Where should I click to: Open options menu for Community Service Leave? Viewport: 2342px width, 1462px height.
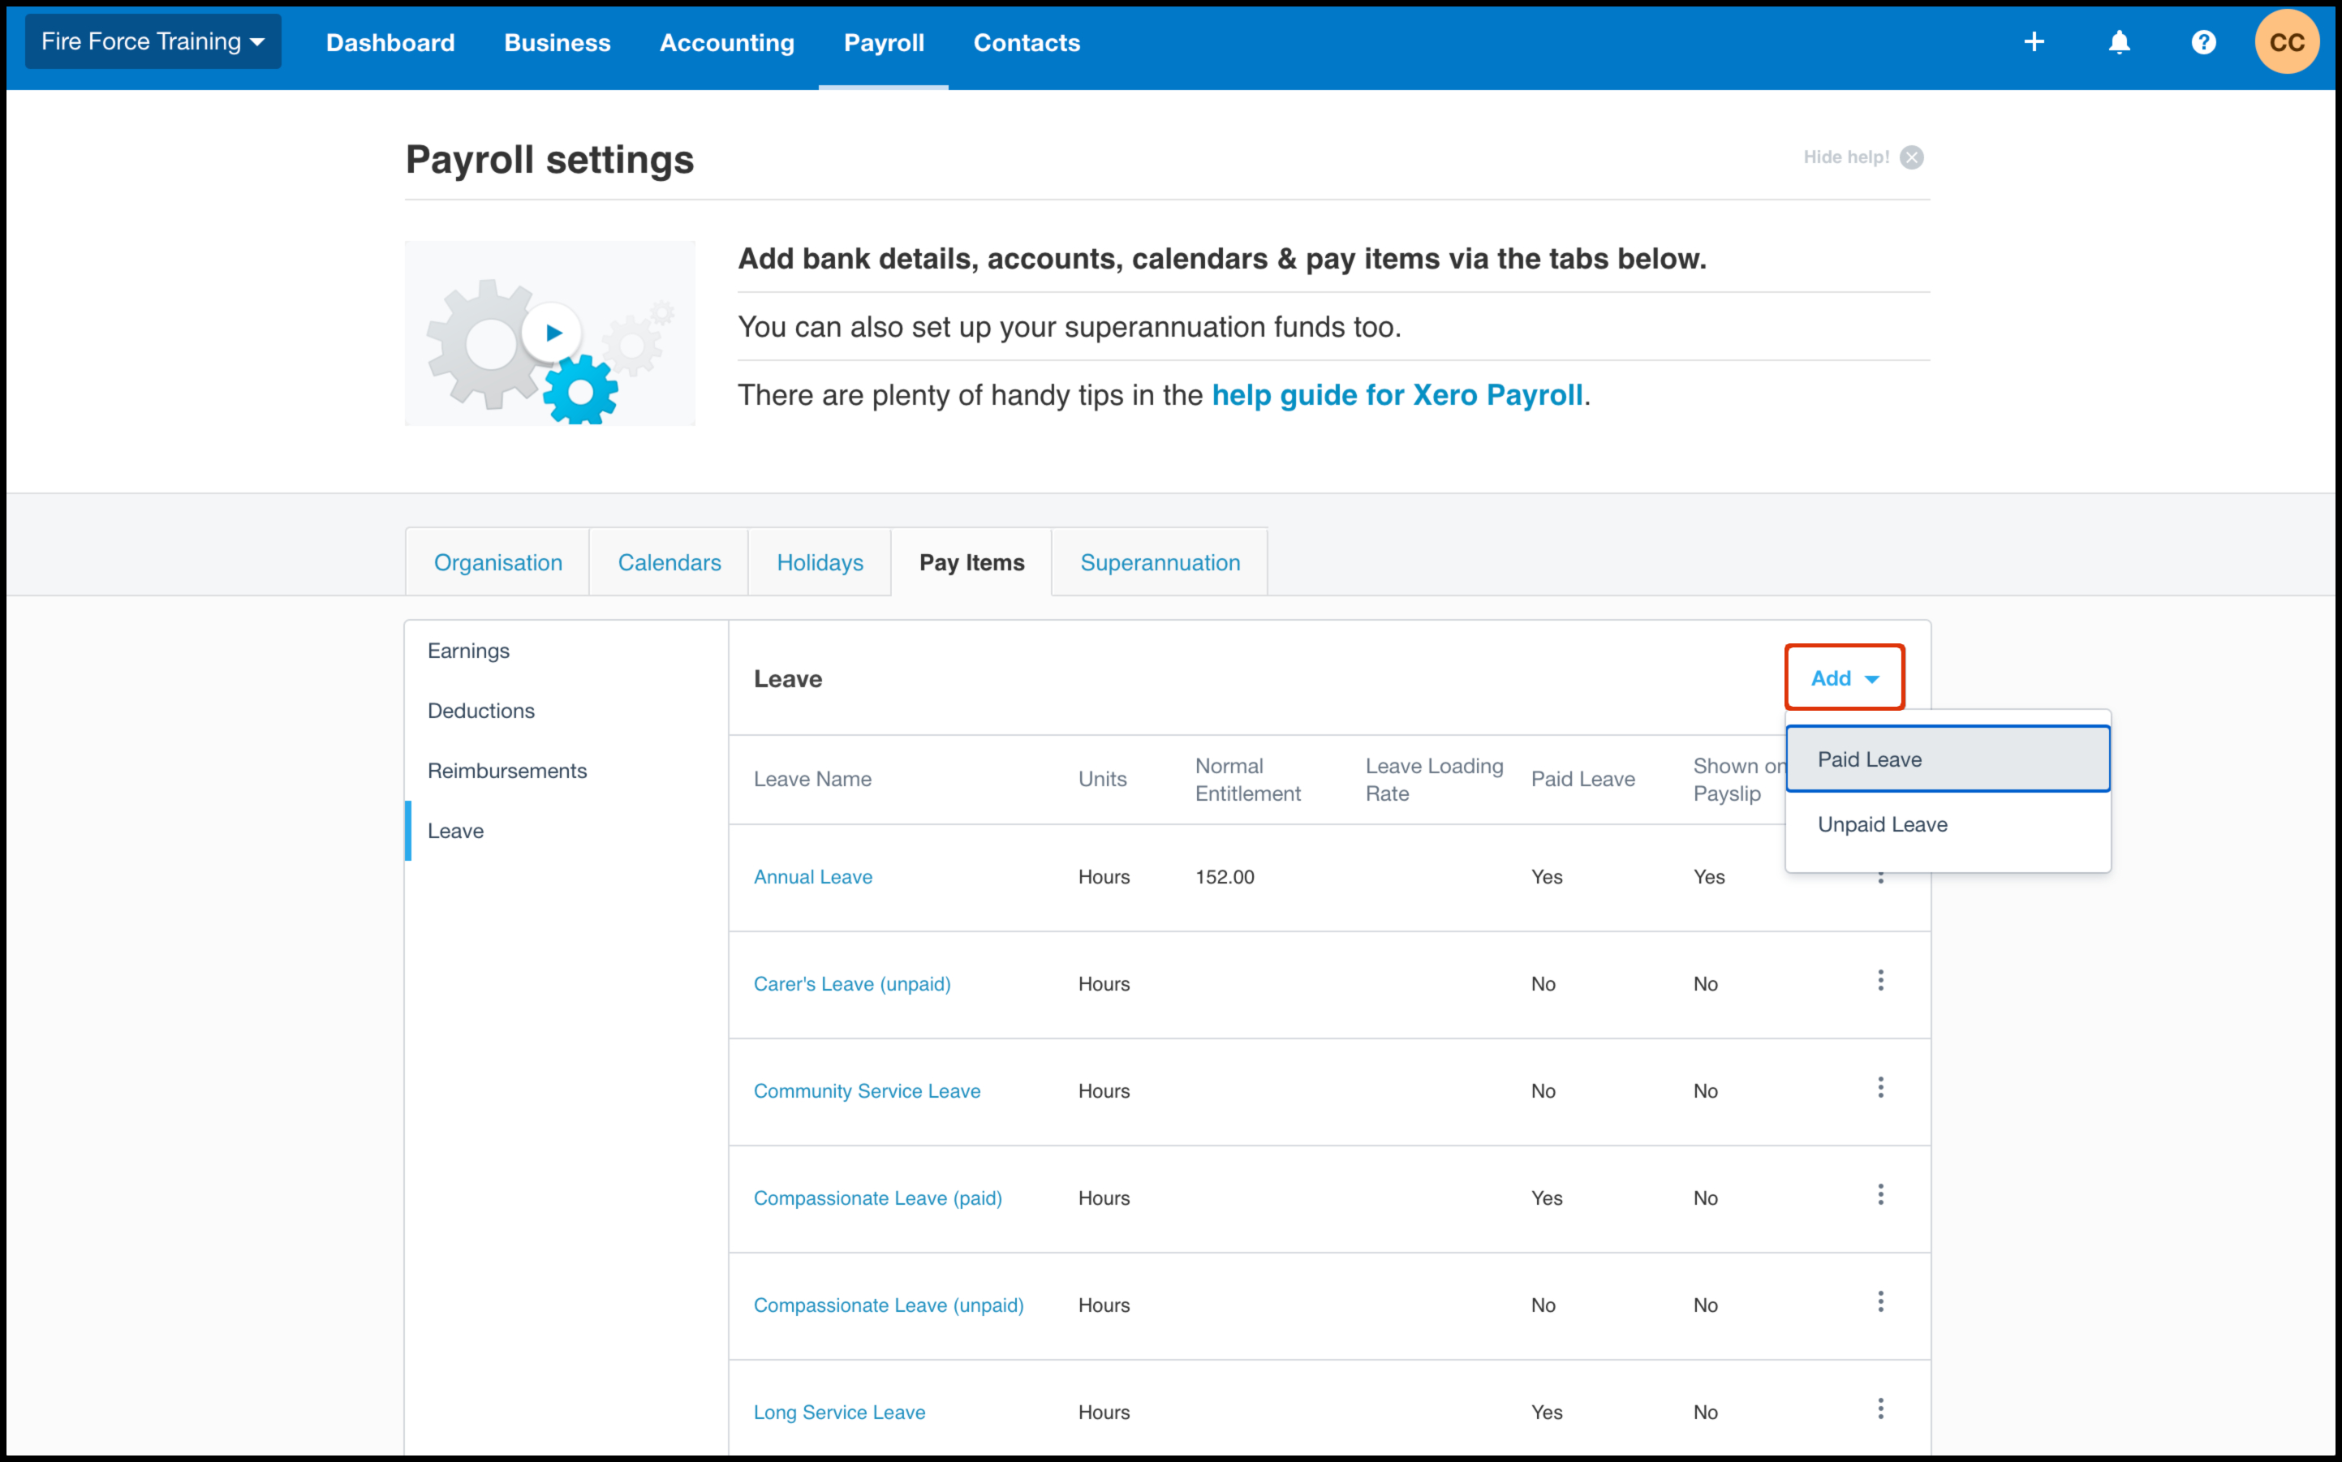tap(1879, 1088)
